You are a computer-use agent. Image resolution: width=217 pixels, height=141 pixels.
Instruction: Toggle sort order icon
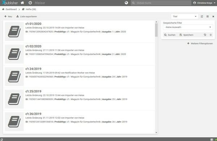(202, 17)
